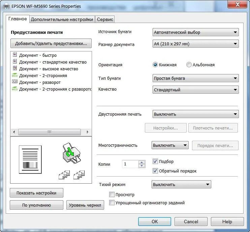Select preset 'Документ - 2-сторонняя'

(43, 76)
